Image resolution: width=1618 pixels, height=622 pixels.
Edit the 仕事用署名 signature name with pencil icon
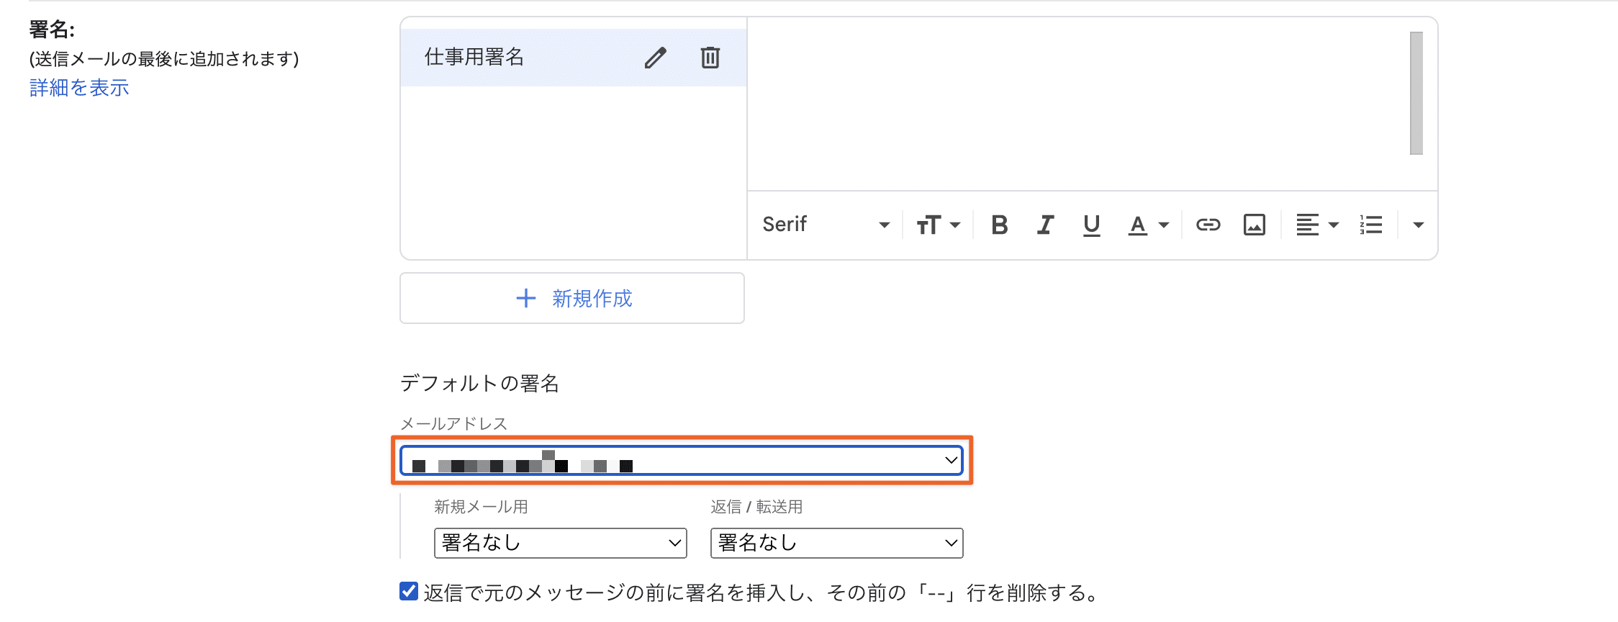(655, 58)
